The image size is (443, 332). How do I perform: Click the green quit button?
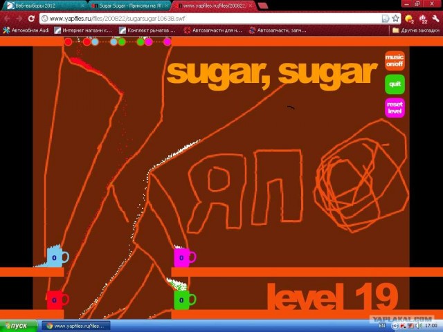(395, 84)
